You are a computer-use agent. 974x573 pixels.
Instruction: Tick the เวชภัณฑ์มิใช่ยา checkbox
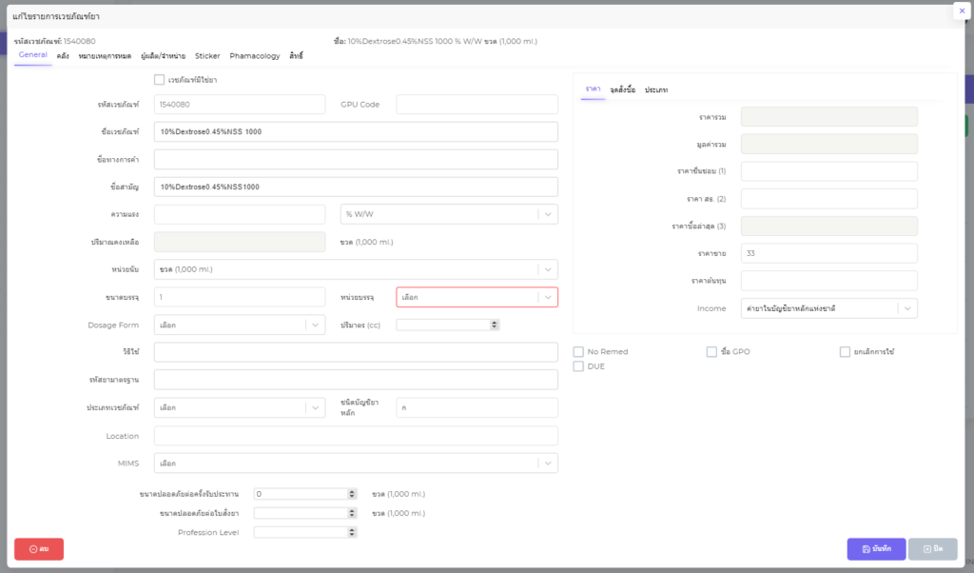(160, 80)
